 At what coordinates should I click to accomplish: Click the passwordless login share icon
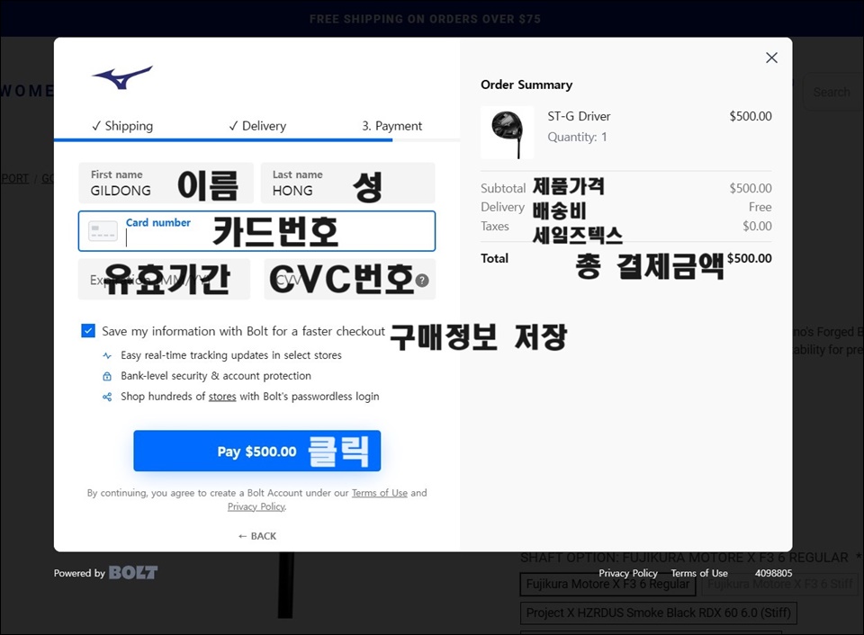[x=107, y=397]
